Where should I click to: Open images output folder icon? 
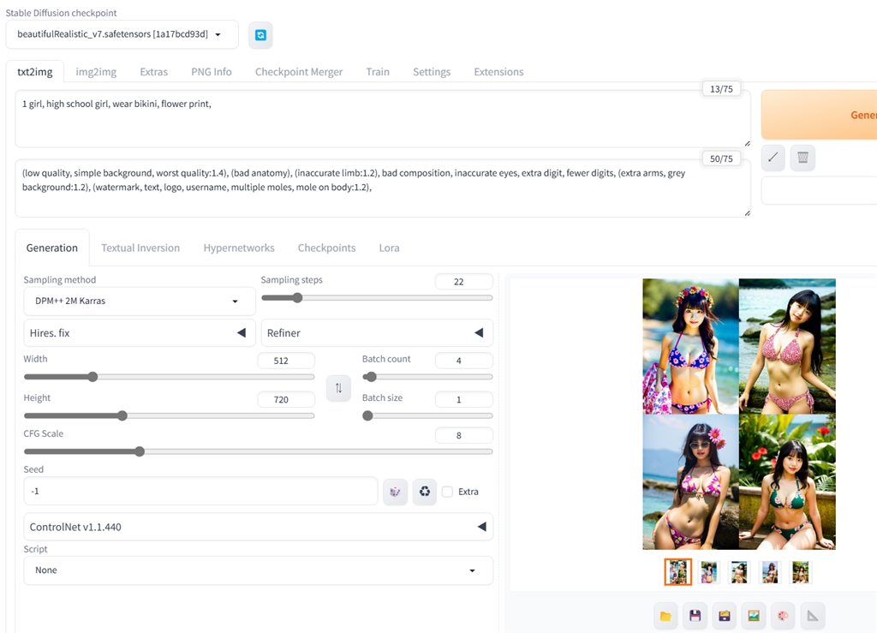tap(665, 616)
